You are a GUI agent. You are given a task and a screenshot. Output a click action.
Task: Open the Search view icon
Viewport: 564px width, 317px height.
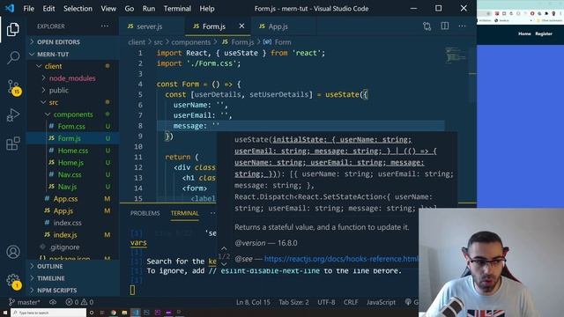(13, 57)
